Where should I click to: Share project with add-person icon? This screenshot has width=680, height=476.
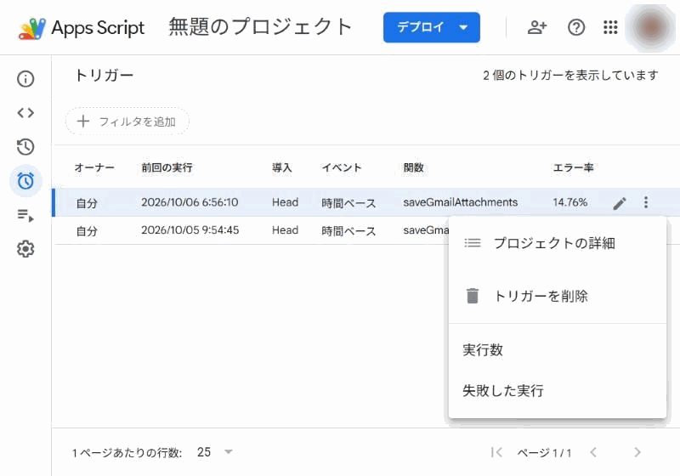pyautogui.click(x=537, y=27)
